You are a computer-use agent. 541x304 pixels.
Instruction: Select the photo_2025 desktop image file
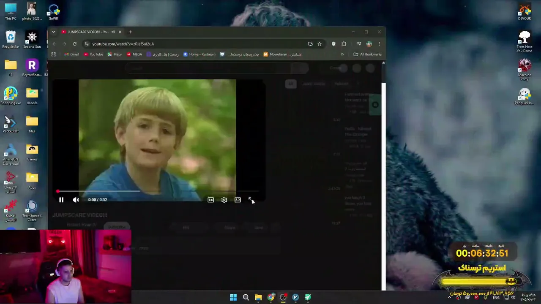point(32,11)
